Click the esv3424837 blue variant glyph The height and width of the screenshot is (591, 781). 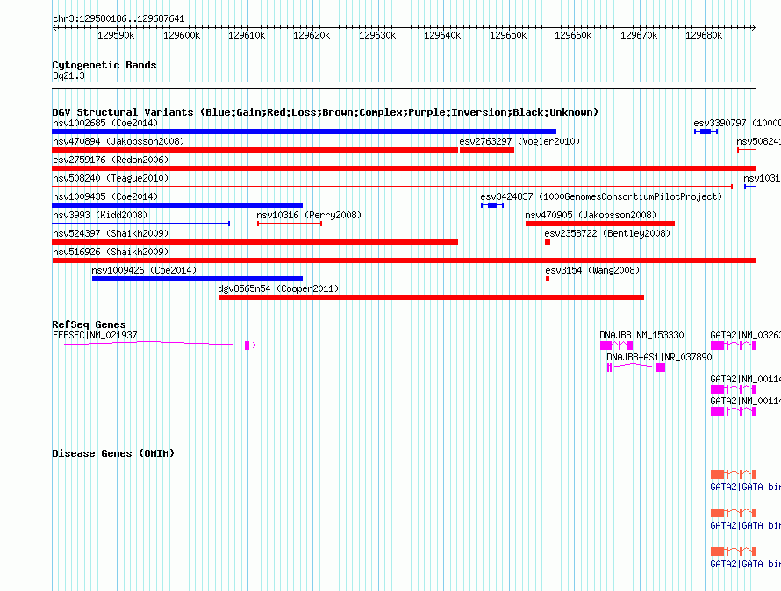point(492,205)
